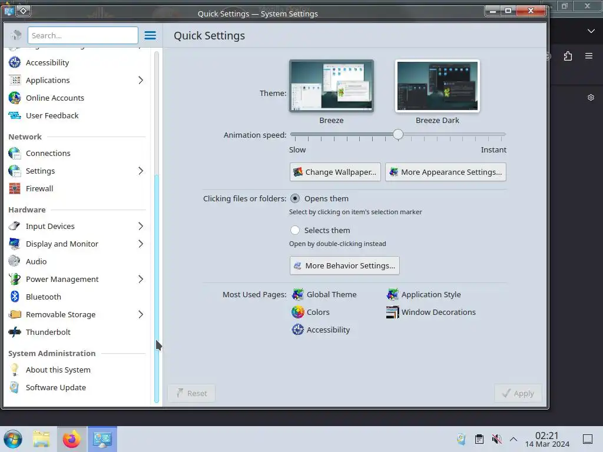Click the Accessibility icon in the sidebar
The width and height of the screenshot is (603, 452).
pyautogui.click(x=15, y=62)
